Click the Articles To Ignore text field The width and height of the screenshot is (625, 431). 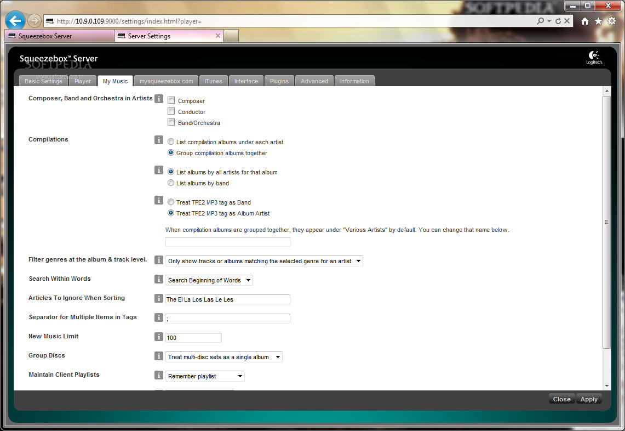pyautogui.click(x=228, y=299)
